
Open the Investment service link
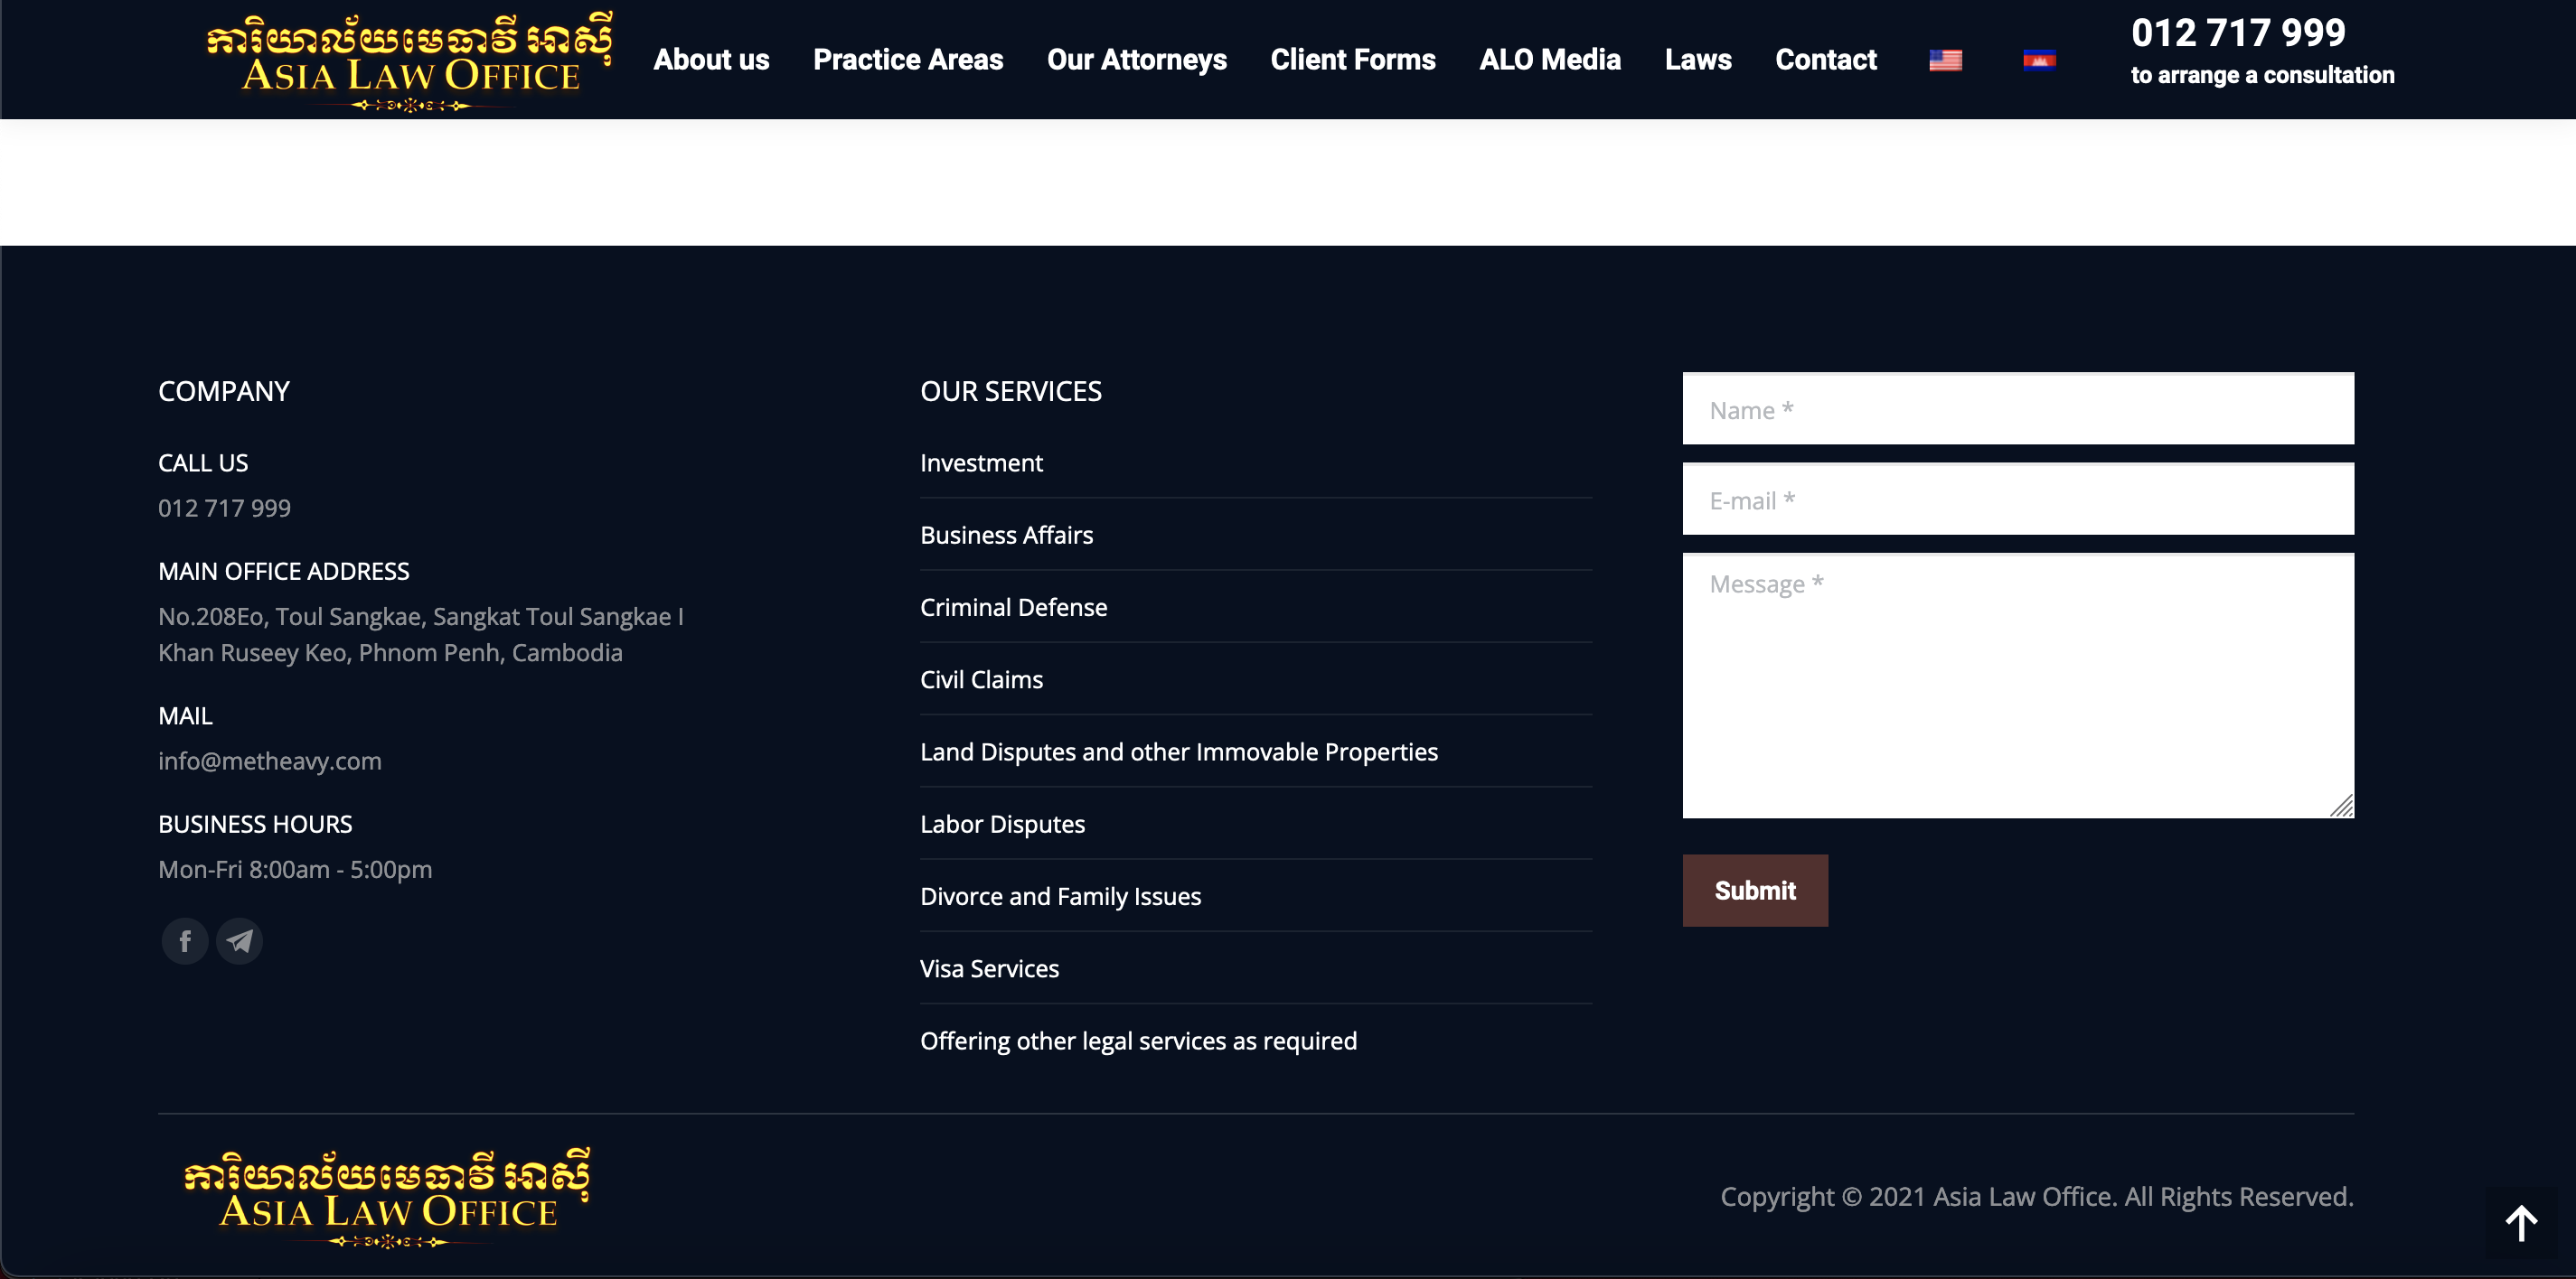click(981, 462)
